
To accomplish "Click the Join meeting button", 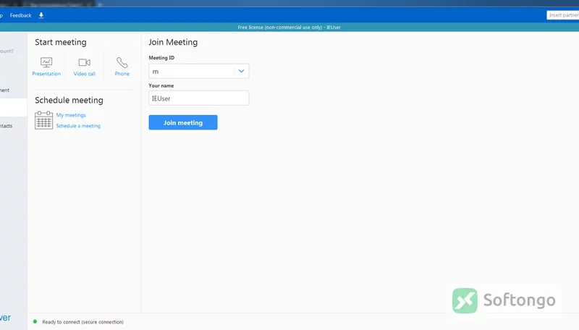I will pos(183,122).
